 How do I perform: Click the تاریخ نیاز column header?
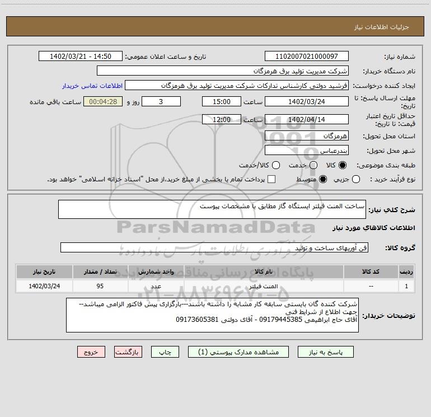coord(44,271)
